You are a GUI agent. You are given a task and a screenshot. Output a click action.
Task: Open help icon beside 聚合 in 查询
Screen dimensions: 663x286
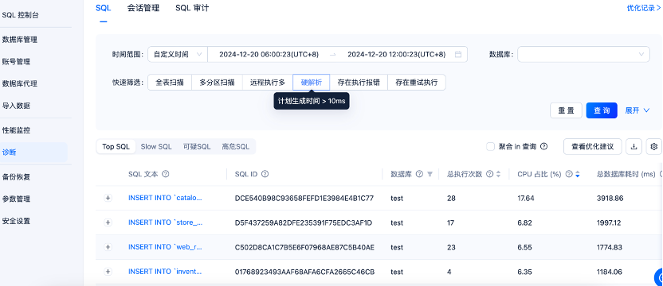click(544, 146)
